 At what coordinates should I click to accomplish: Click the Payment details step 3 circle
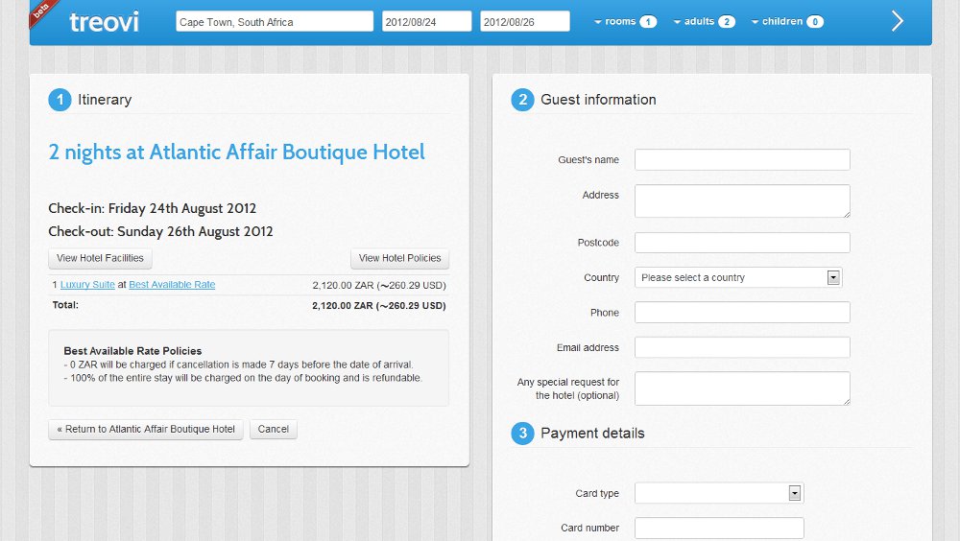click(x=523, y=434)
